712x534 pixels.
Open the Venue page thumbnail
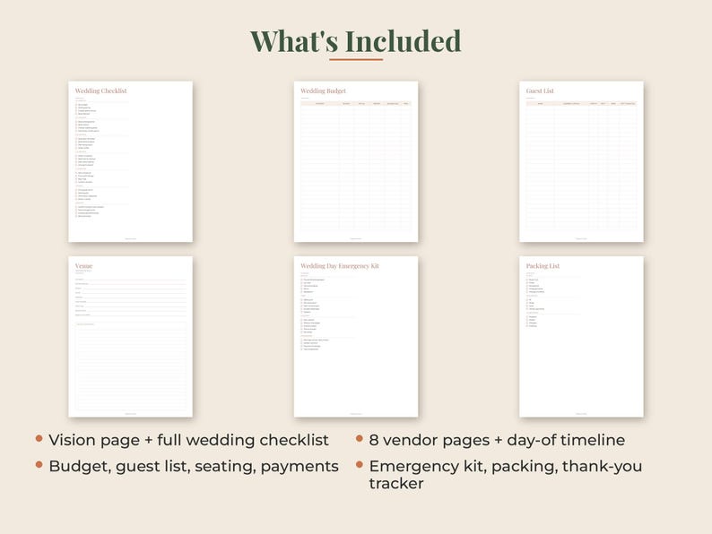click(x=130, y=337)
